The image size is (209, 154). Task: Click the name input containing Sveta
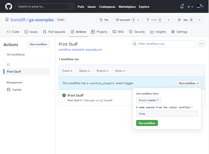pyautogui.click(x=167, y=114)
